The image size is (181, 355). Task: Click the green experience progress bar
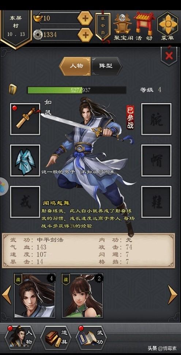click(x=77, y=90)
